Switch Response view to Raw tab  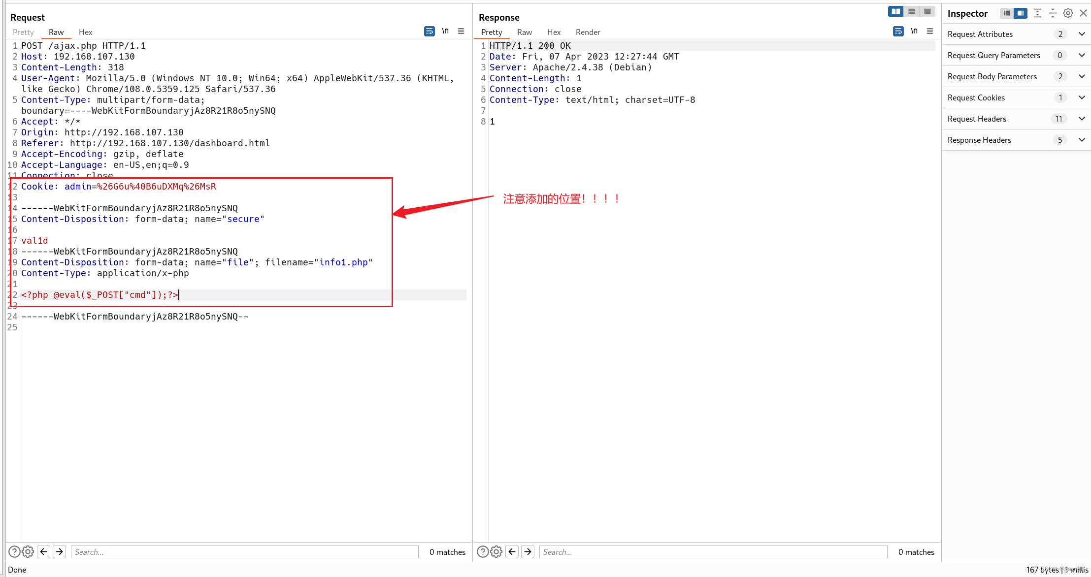pyautogui.click(x=525, y=32)
